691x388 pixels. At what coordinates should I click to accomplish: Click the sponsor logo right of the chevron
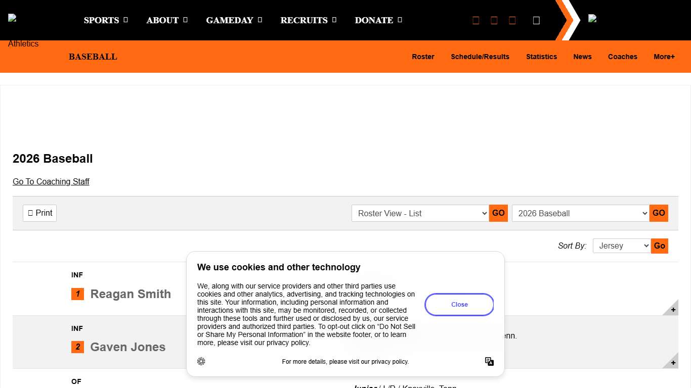(592, 19)
